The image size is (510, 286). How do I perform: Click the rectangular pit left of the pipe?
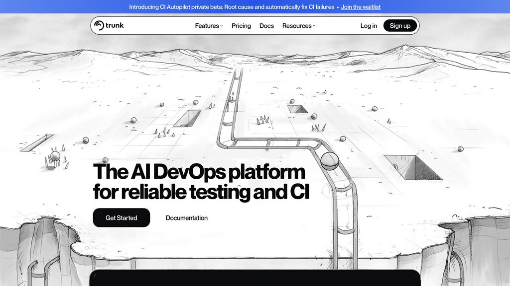[187, 118]
